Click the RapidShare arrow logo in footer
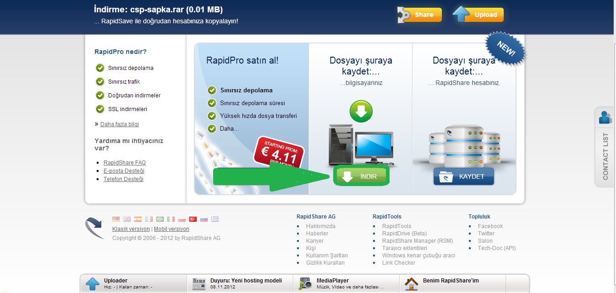616x293 pixels. [x=94, y=228]
